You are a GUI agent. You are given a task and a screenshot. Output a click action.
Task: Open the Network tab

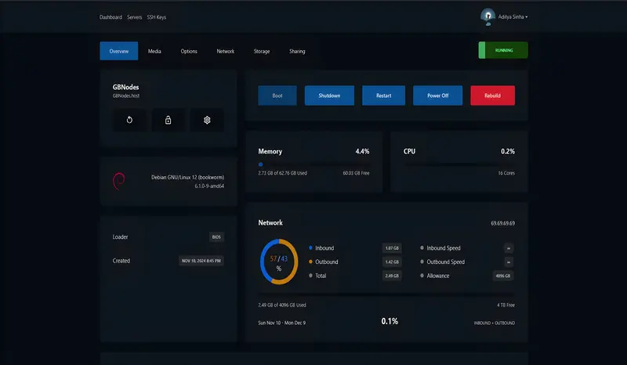pos(226,51)
